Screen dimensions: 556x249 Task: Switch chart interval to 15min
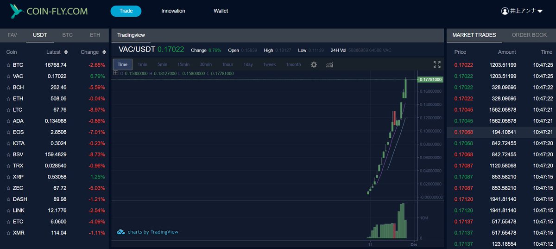183,64
